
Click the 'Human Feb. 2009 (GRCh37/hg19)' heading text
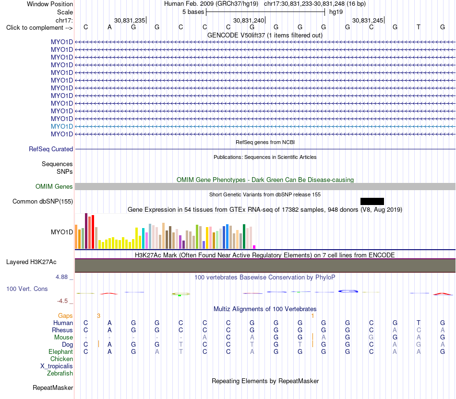[211, 4]
